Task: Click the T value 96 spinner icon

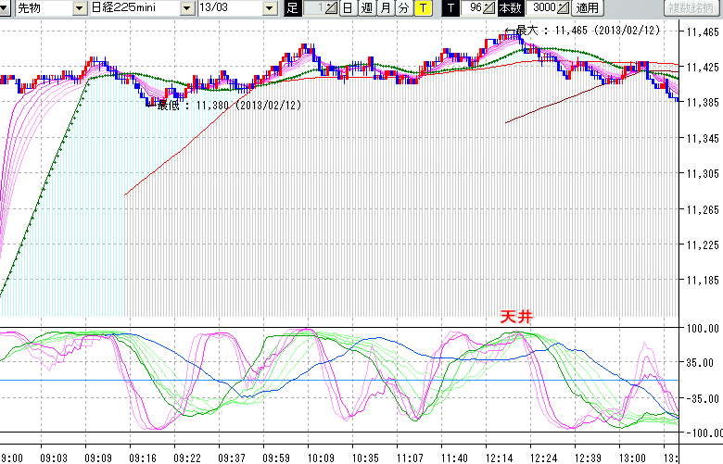Action: 490,8
